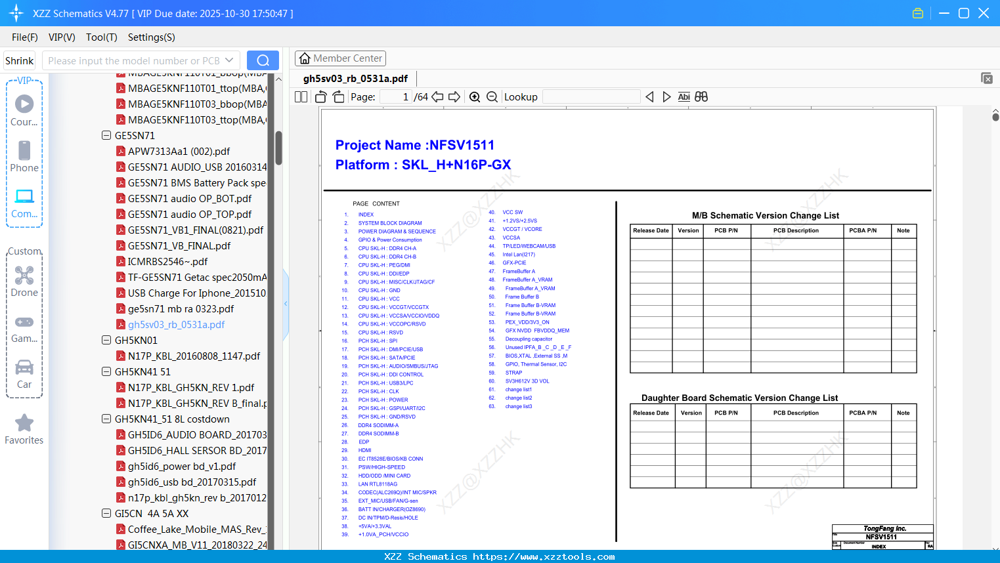Open gh5id6_power bd_v1.pdf
Screen dimensions: 1000x563
[182, 467]
